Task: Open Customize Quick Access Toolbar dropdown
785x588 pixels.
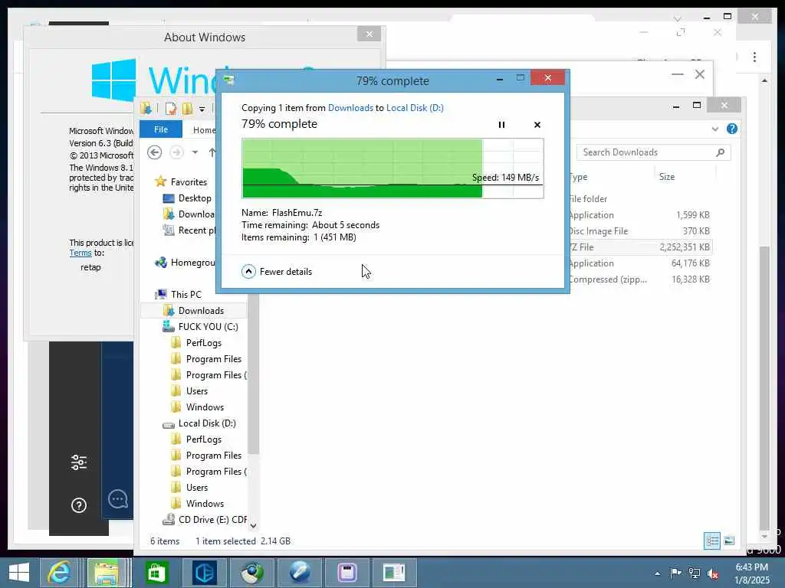Action: point(202,109)
